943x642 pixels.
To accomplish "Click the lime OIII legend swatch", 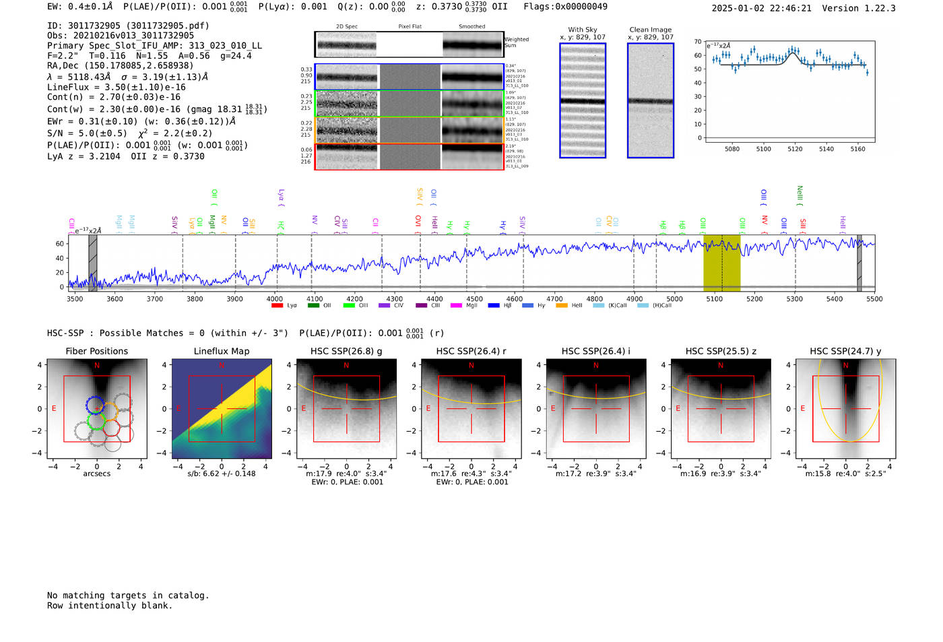I will [x=349, y=305].
